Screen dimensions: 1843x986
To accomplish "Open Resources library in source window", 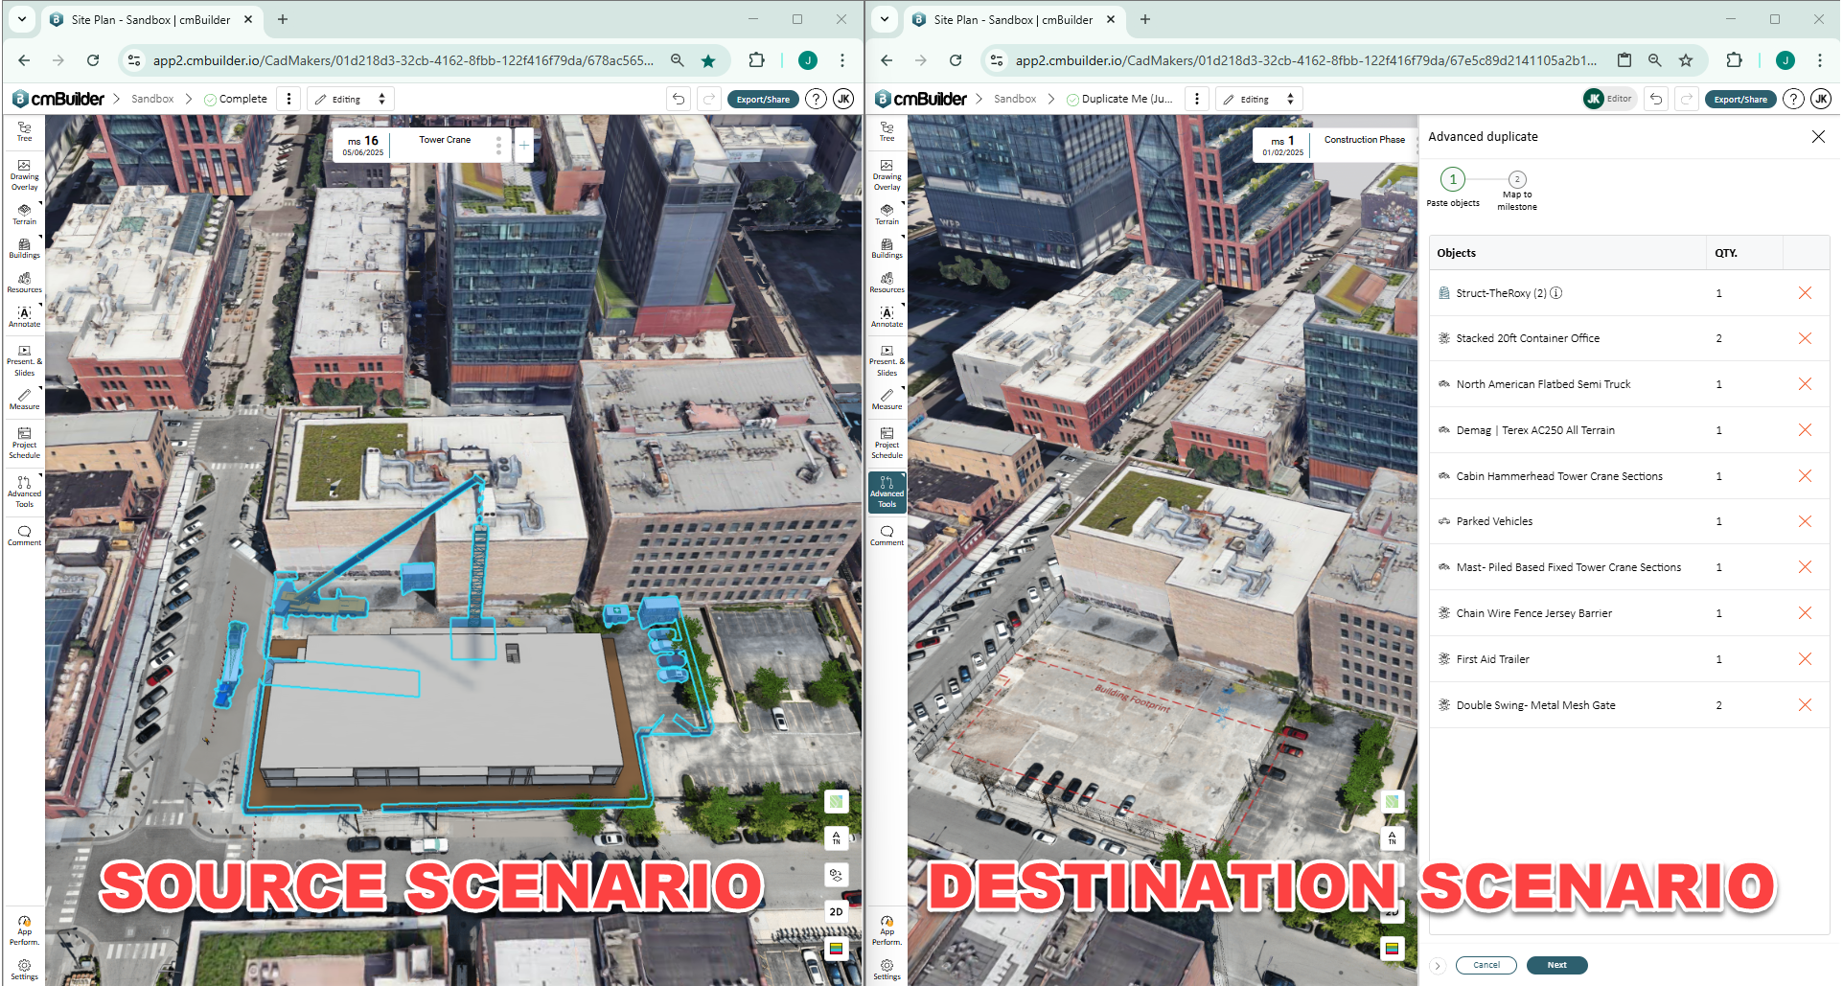I will coord(24,283).
